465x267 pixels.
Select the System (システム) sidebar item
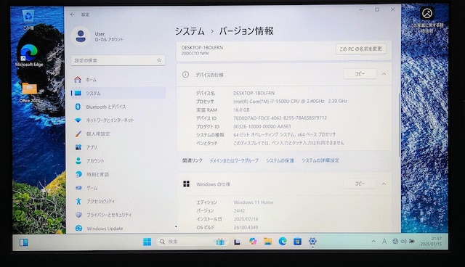[118, 94]
